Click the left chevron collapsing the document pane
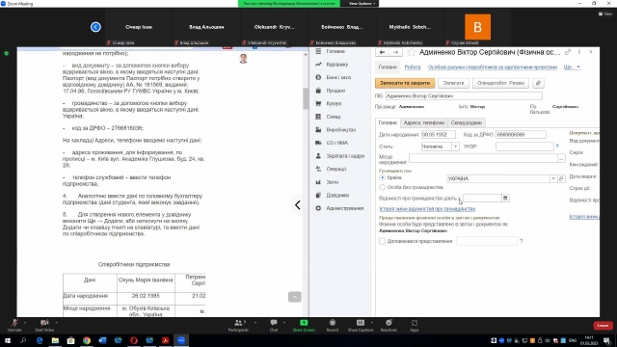 298,204
